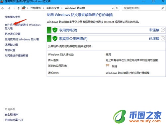Open 网络和共享中心 link
This screenshot has width=166, height=125.
[x=14, y=120]
